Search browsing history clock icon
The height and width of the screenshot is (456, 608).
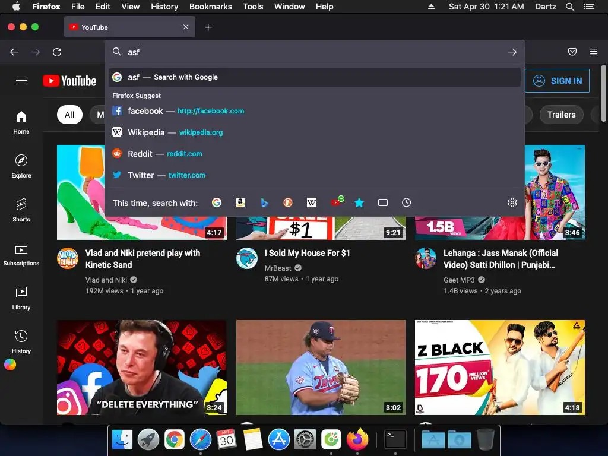pos(406,202)
